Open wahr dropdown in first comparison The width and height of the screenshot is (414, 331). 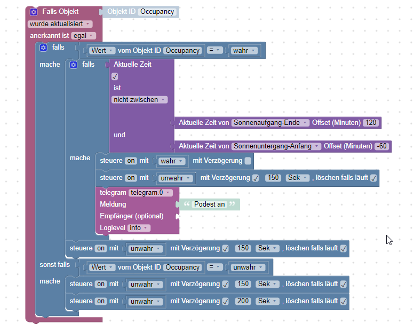[x=244, y=51]
